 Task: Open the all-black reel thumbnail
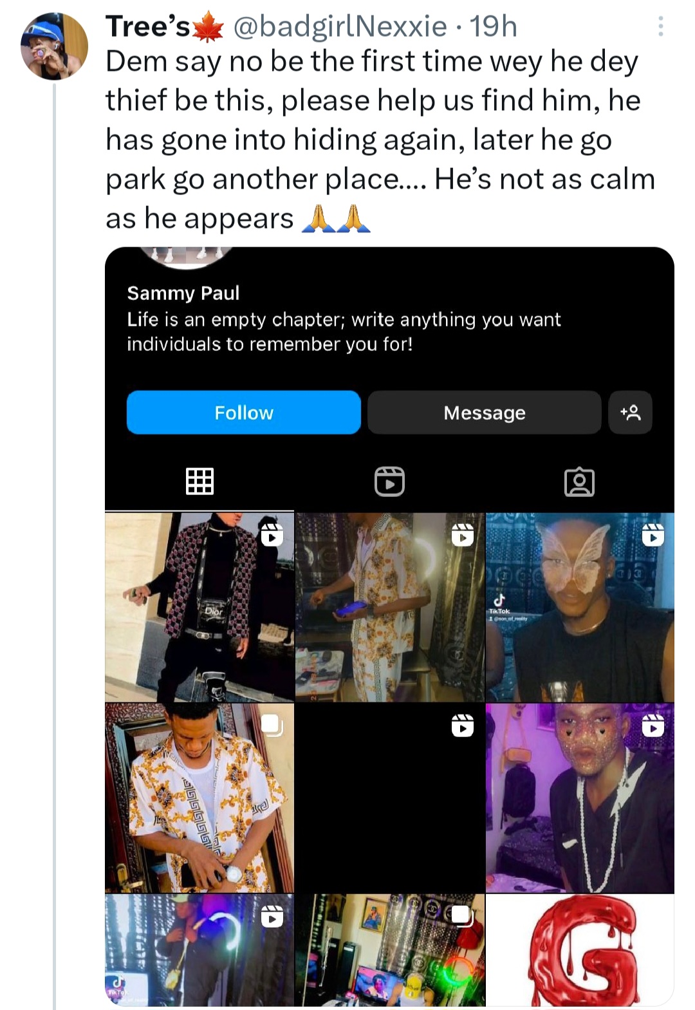(x=389, y=798)
